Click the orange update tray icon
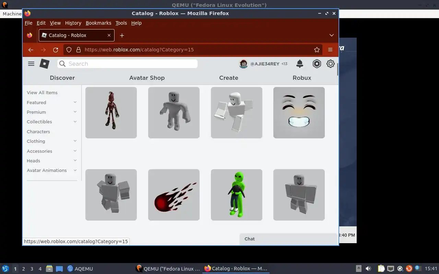The height and width of the screenshot is (274, 439). (x=409, y=269)
